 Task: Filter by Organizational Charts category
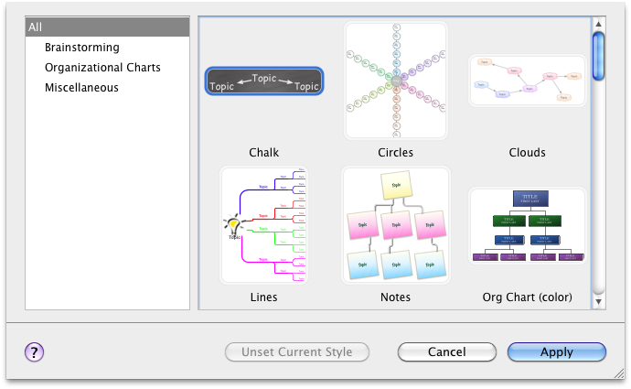coord(102,68)
